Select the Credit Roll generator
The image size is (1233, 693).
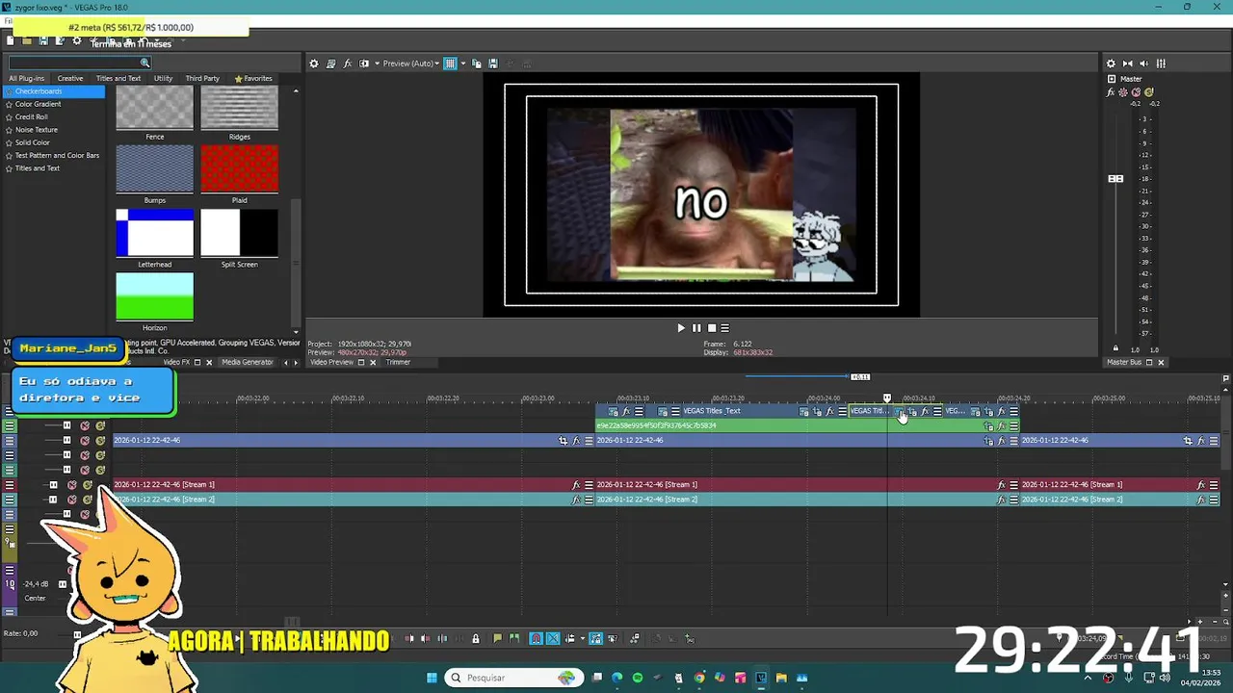[31, 116]
